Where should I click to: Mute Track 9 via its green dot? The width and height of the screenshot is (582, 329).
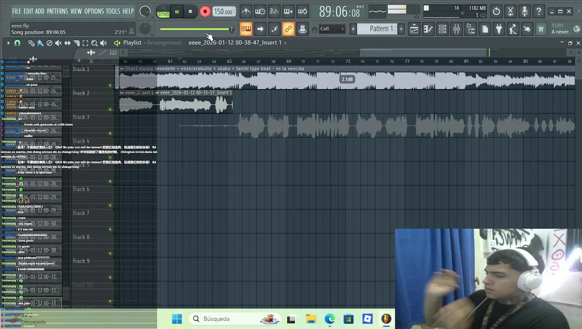[x=110, y=277]
